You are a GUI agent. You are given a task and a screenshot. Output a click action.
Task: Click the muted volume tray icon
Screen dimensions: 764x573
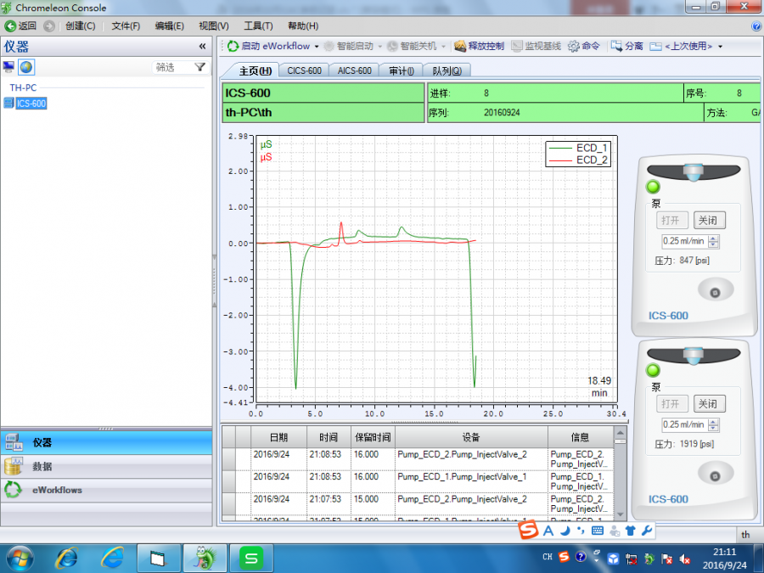(x=684, y=559)
